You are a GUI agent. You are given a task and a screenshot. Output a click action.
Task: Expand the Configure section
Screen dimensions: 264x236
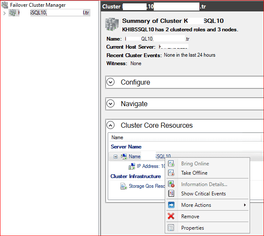point(111,82)
